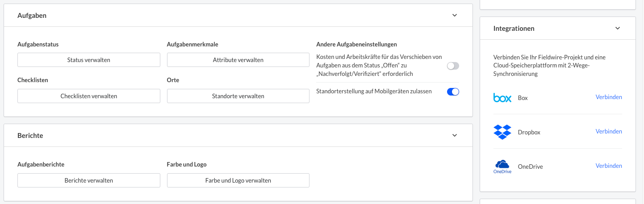
Task: Open Attribute verwalten
Action: (x=238, y=60)
